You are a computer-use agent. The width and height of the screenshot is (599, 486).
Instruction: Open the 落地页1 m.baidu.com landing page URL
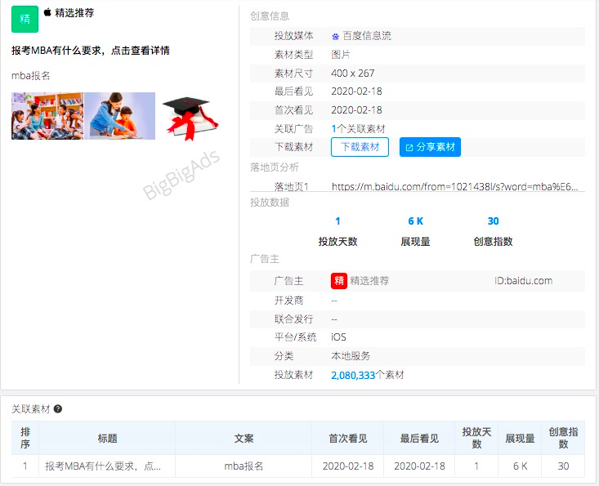click(x=454, y=186)
